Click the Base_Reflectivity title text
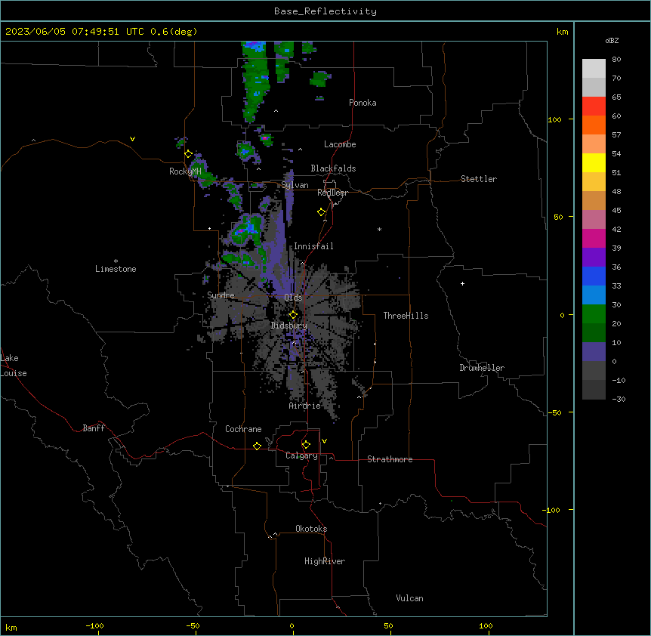The width and height of the screenshot is (651, 636). [325, 11]
